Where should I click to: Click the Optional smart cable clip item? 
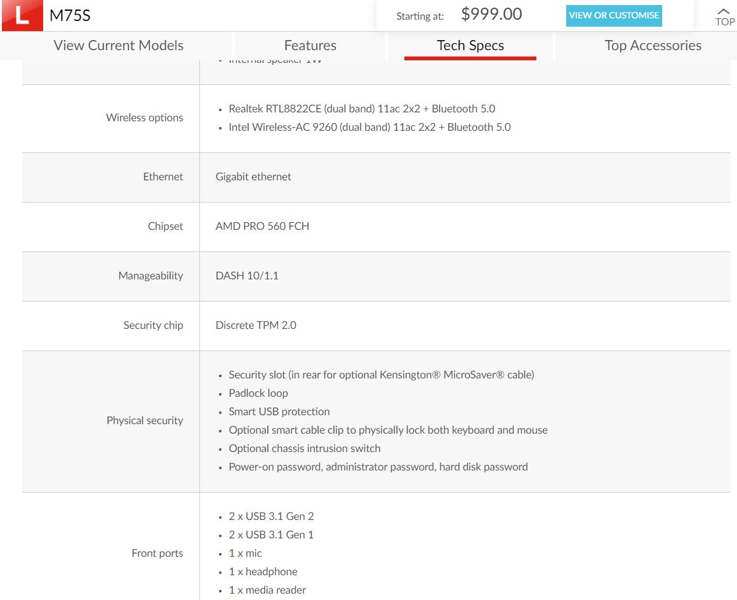point(388,430)
